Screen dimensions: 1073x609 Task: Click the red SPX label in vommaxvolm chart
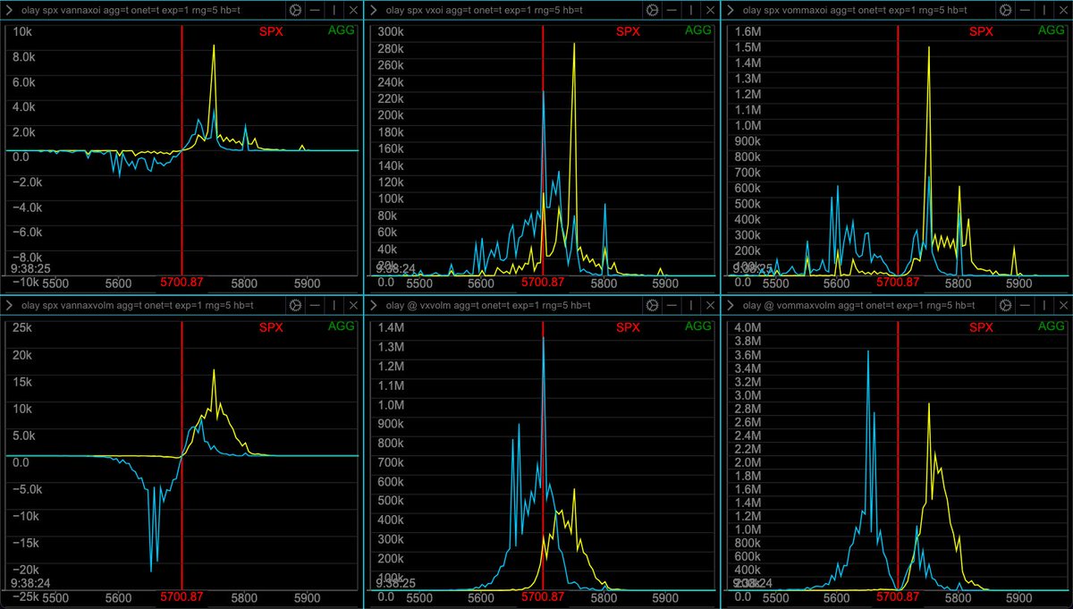pos(982,326)
